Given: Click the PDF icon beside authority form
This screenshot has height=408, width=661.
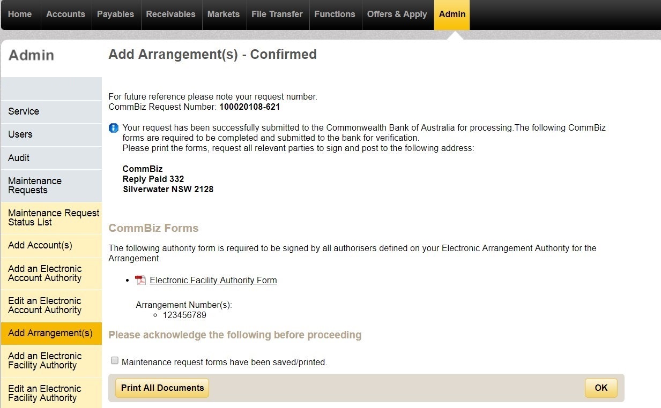Looking at the screenshot, I should (x=140, y=280).
